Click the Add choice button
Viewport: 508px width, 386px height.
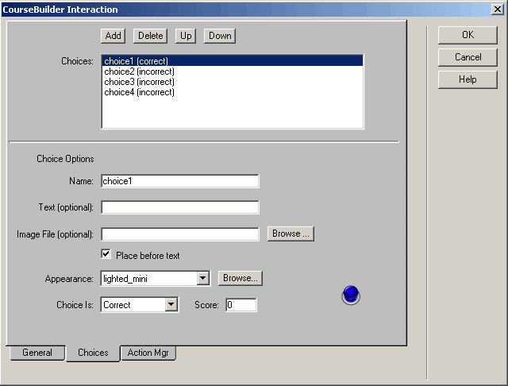[x=113, y=36]
